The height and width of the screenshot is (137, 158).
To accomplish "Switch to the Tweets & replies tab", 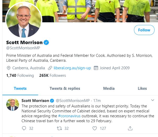I will coord(65,88).
